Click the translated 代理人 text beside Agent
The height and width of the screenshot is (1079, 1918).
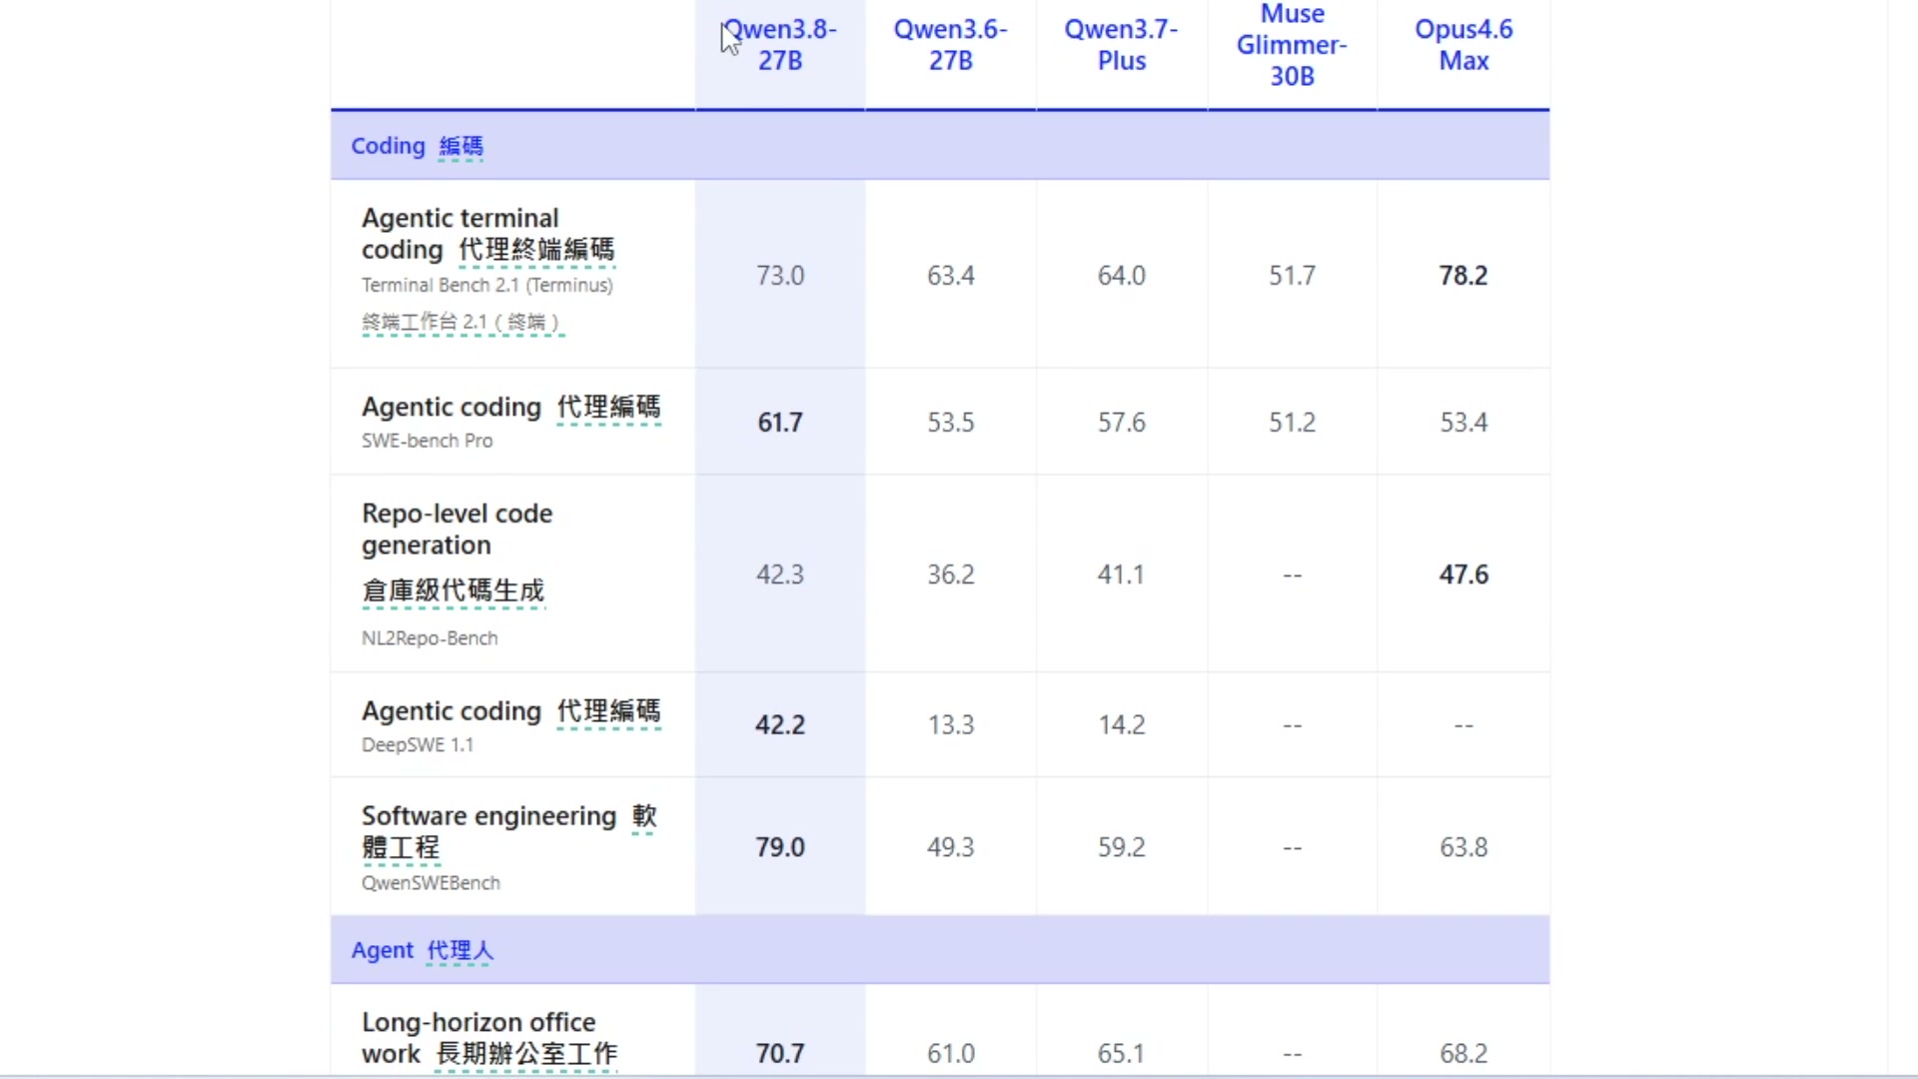click(x=461, y=950)
